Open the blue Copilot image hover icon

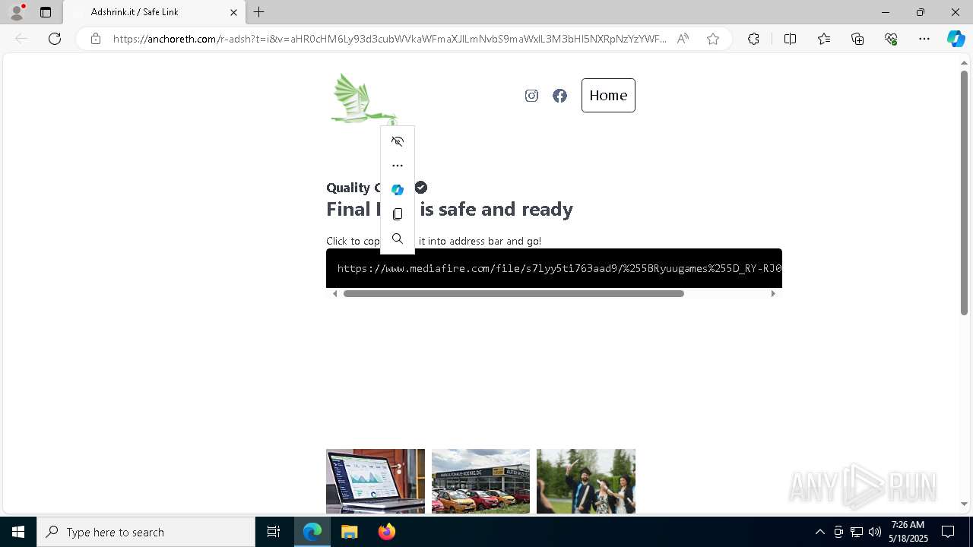pos(398,190)
